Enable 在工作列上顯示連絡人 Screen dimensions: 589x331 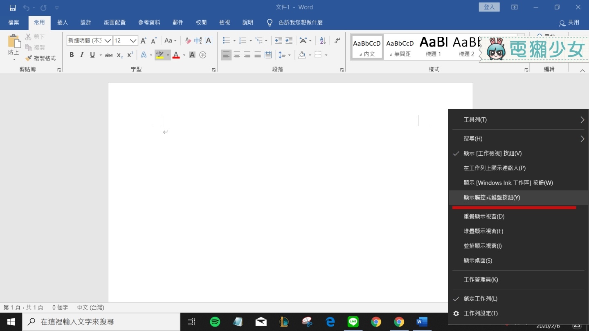[518, 168]
